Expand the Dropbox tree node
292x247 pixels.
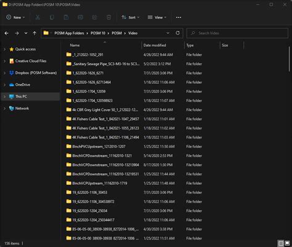tap(4, 73)
